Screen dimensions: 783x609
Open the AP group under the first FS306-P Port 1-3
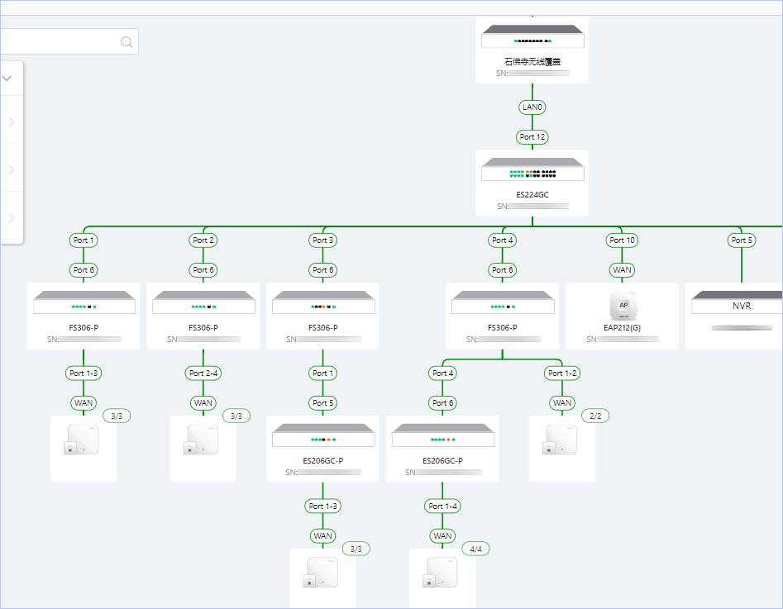tap(84, 449)
